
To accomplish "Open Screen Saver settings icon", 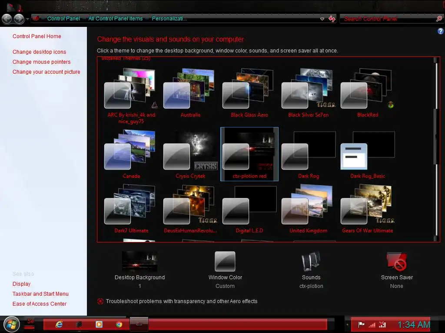I will pyautogui.click(x=397, y=261).
